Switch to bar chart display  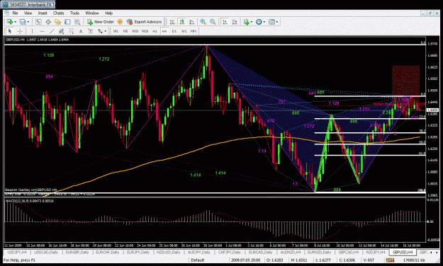[172, 22]
